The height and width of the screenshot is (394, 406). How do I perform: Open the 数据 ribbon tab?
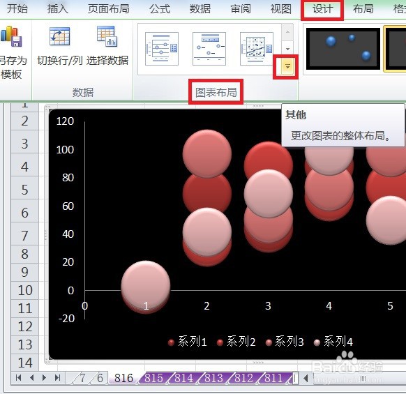point(200,9)
